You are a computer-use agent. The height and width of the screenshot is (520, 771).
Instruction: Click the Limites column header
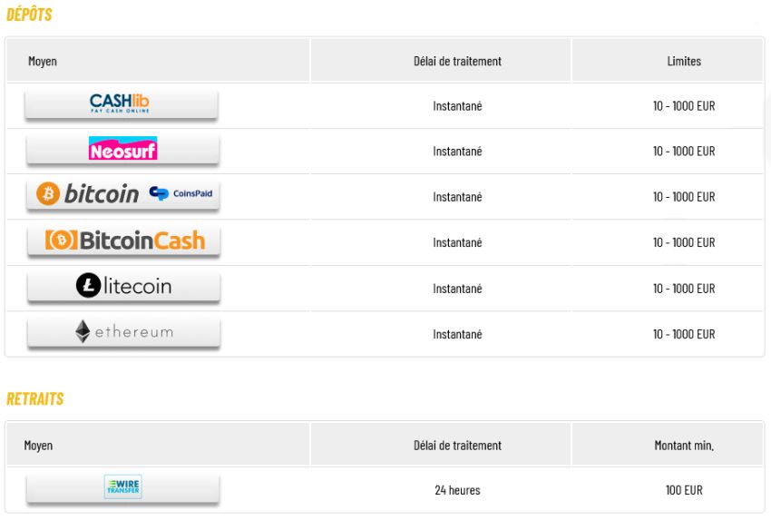click(x=684, y=61)
